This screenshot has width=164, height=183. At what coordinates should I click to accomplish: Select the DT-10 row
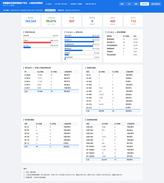click(x=51, y=140)
